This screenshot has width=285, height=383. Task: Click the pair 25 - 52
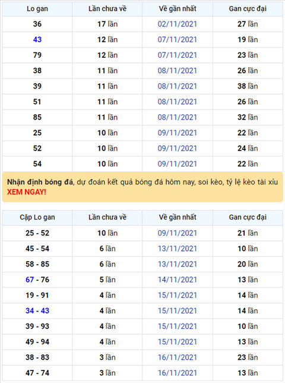[x=37, y=233]
